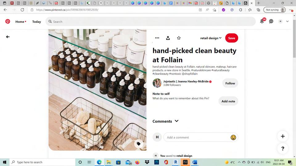Image resolution: width=296 pixels, height=166 pixels.
Task: Open the retail design board dropdown
Action: point(211,38)
